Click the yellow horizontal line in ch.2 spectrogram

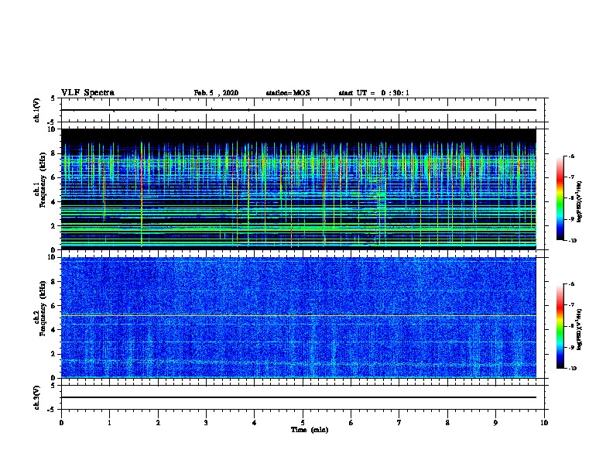[x=299, y=315]
